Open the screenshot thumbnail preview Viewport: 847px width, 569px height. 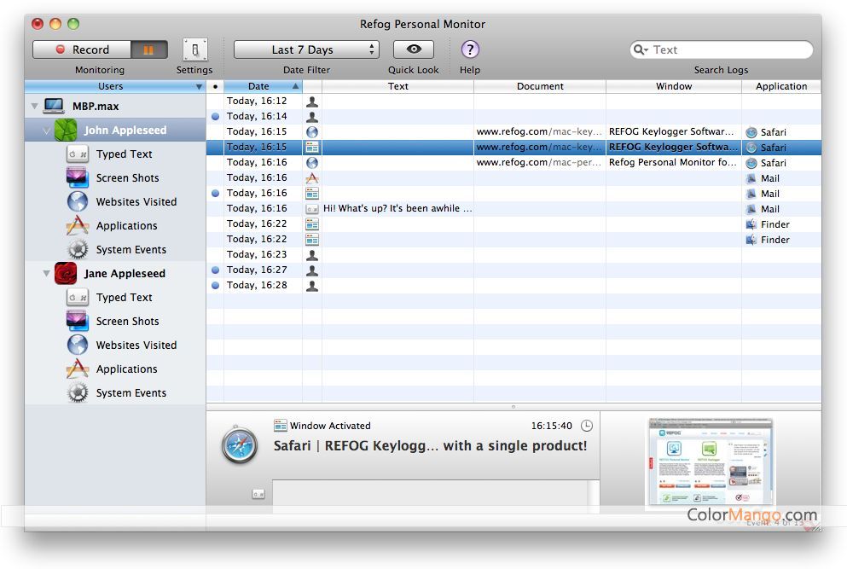point(711,462)
